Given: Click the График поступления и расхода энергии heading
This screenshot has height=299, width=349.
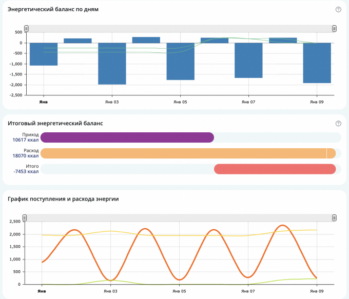Looking at the screenshot, I should (64, 199).
